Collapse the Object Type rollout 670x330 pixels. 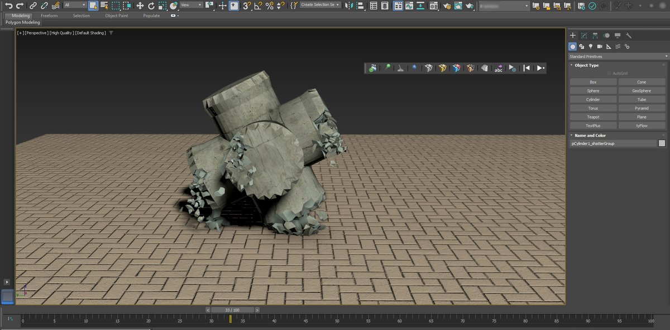click(586, 65)
